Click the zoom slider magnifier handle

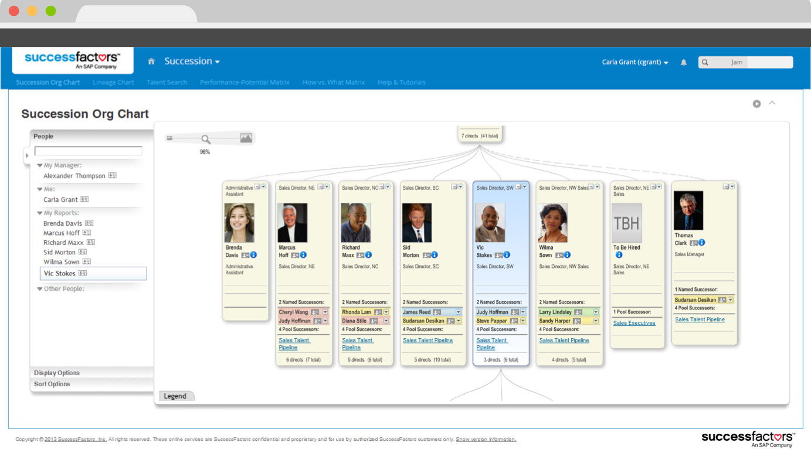(206, 140)
